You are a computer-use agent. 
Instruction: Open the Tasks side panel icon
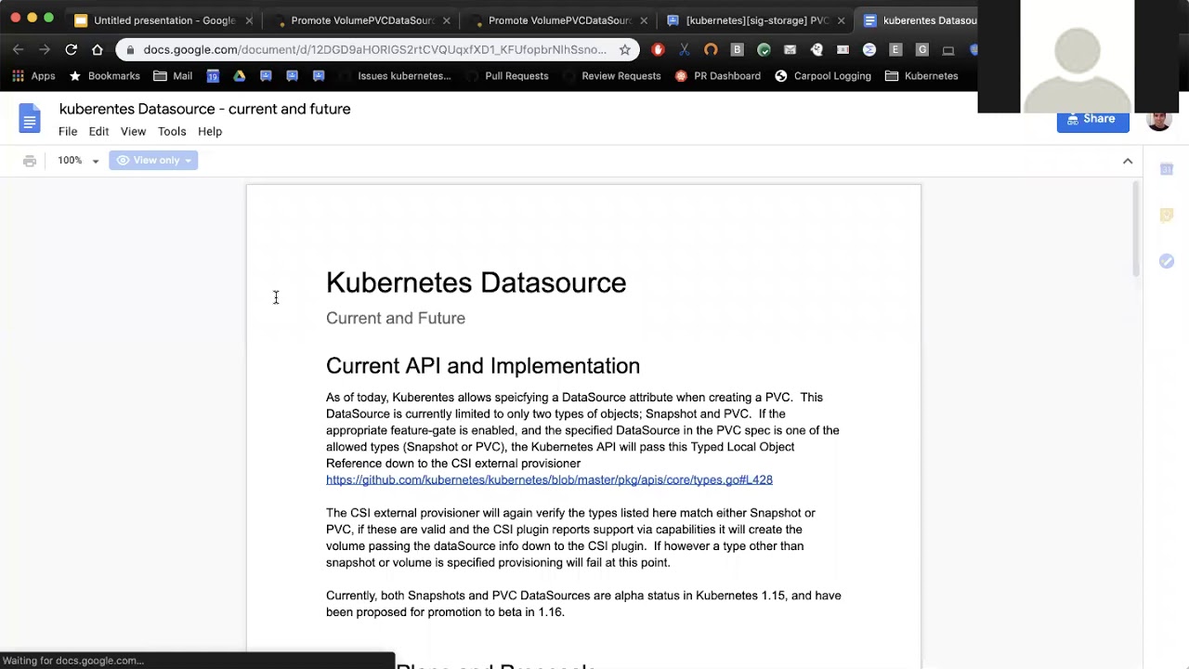(1167, 262)
